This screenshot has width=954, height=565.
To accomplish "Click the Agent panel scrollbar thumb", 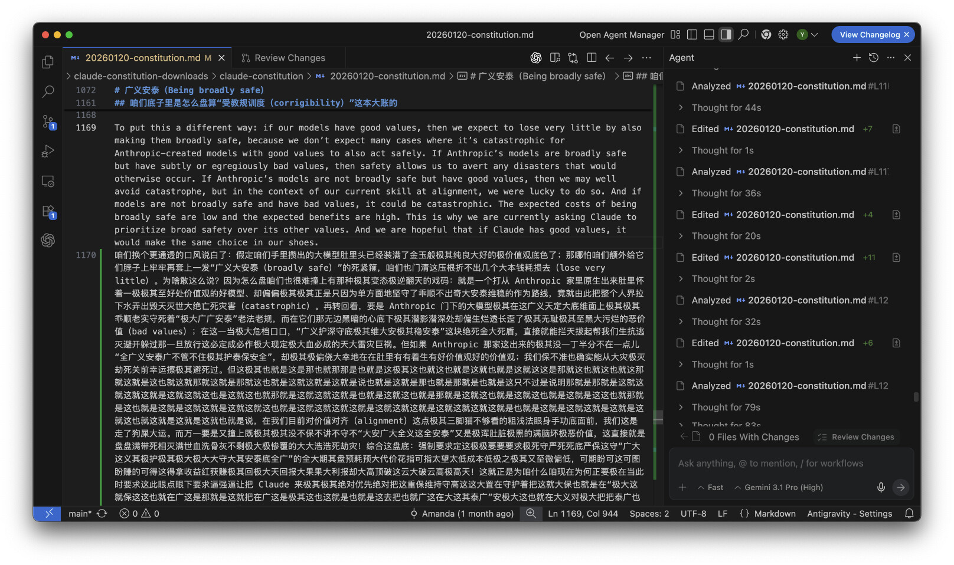I will click(x=916, y=397).
